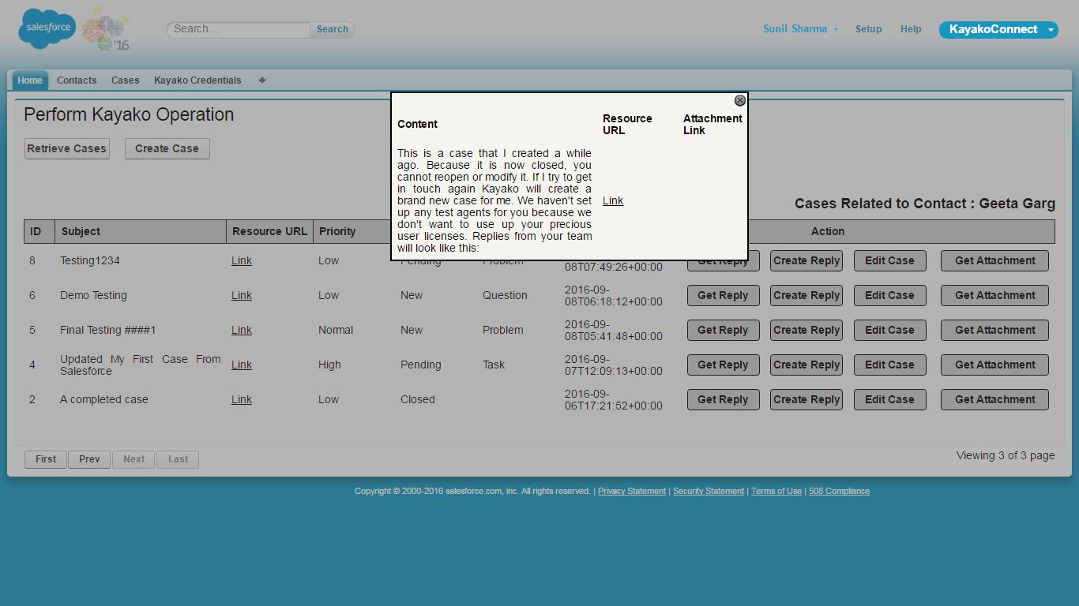Screen dimensions: 1079x606
Task: Create reply for case ID 4
Action: (806, 365)
